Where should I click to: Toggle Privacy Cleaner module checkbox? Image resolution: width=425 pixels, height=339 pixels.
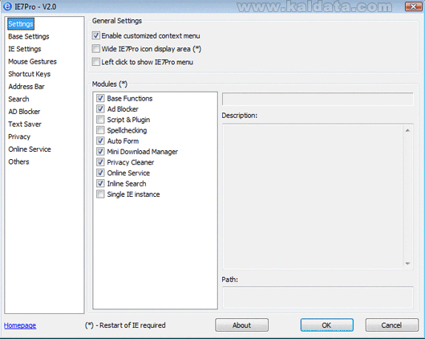[100, 162]
